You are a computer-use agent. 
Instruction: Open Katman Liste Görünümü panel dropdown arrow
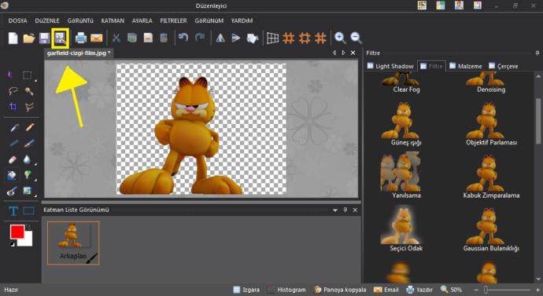point(335,210)
